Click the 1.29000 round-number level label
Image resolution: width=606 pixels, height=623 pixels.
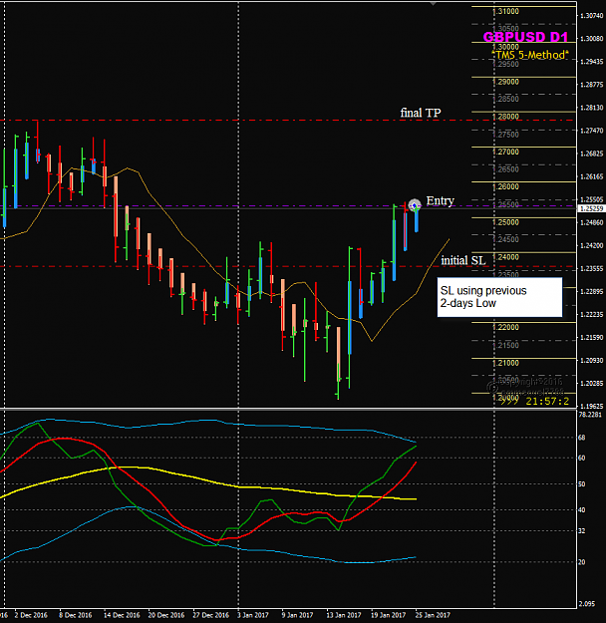(506, 82)
